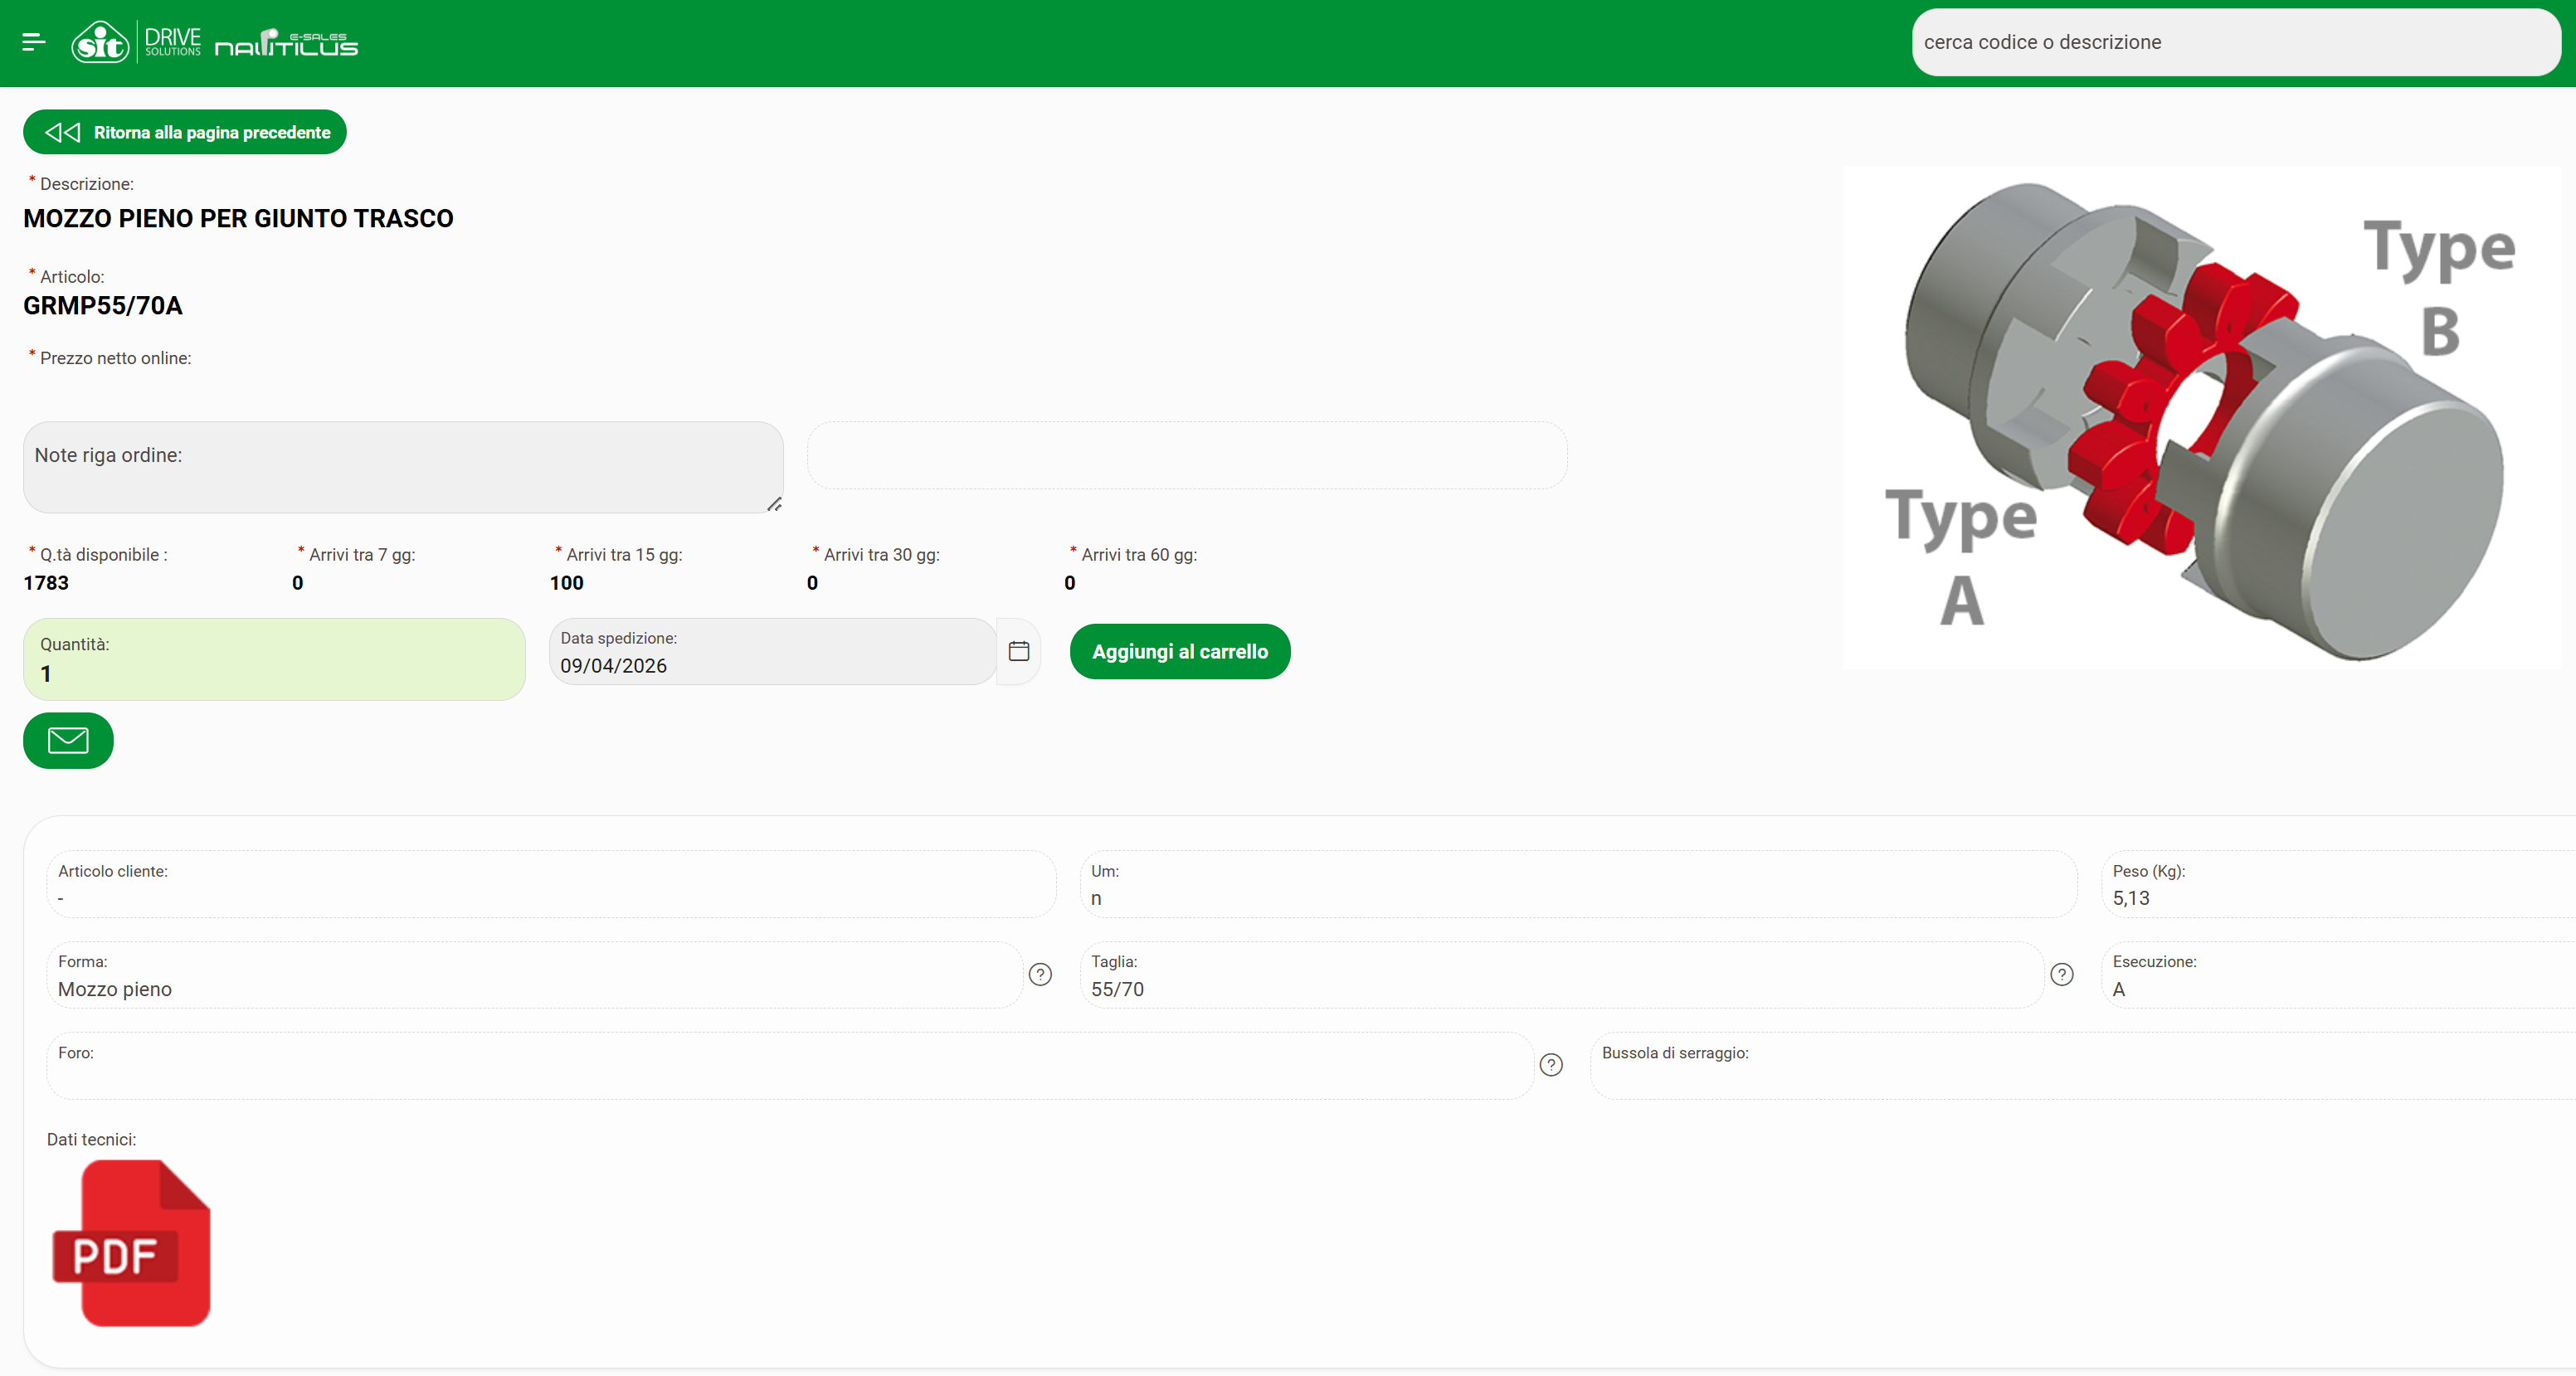The height and width of the screenshot is (1376, 2576).
Task: Open the PDF technical data file
Action: [132, 1243]
